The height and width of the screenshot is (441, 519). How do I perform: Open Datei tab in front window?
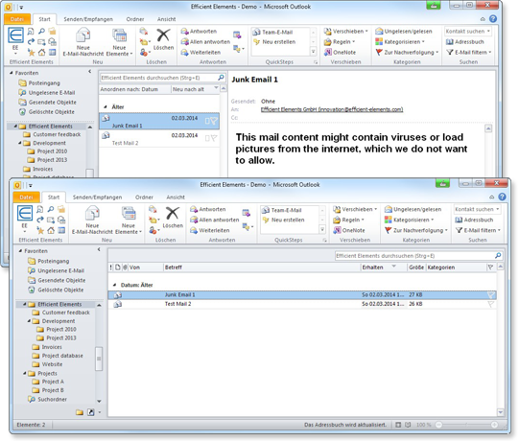(26, 197)
